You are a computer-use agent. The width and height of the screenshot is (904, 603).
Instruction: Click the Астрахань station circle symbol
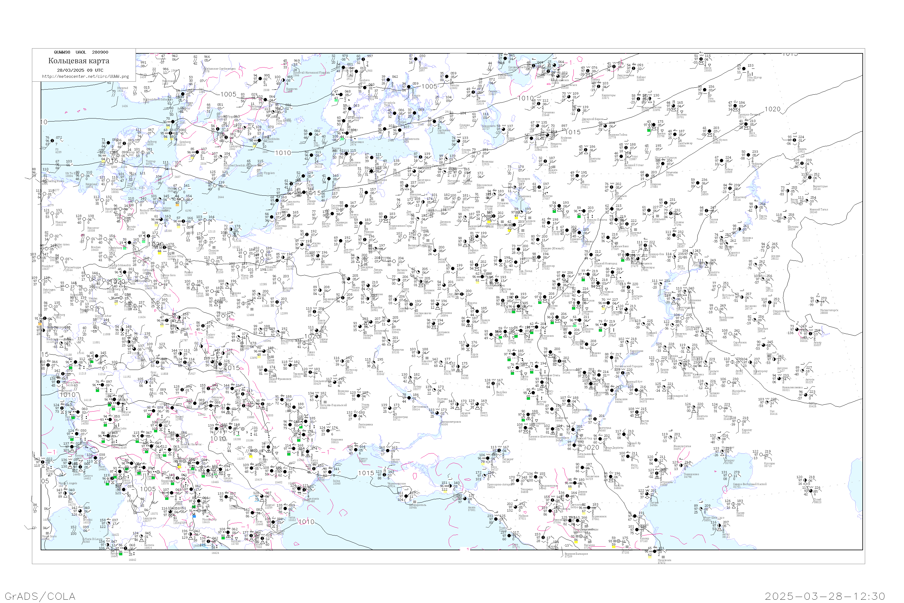coord(657,473)
